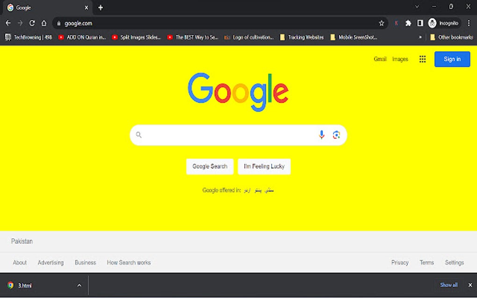Screen dimensions: 477x298
Task: Search by image with Google Lens icon
Action: (337, 135)
